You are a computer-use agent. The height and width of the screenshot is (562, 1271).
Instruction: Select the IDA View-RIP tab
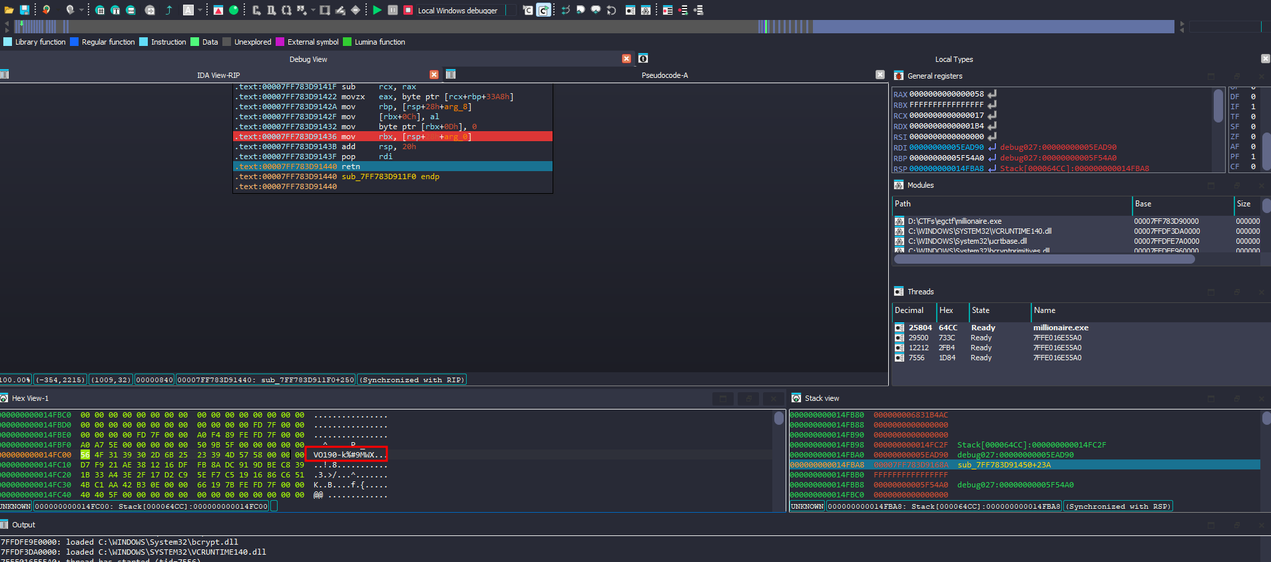[218, 75]
